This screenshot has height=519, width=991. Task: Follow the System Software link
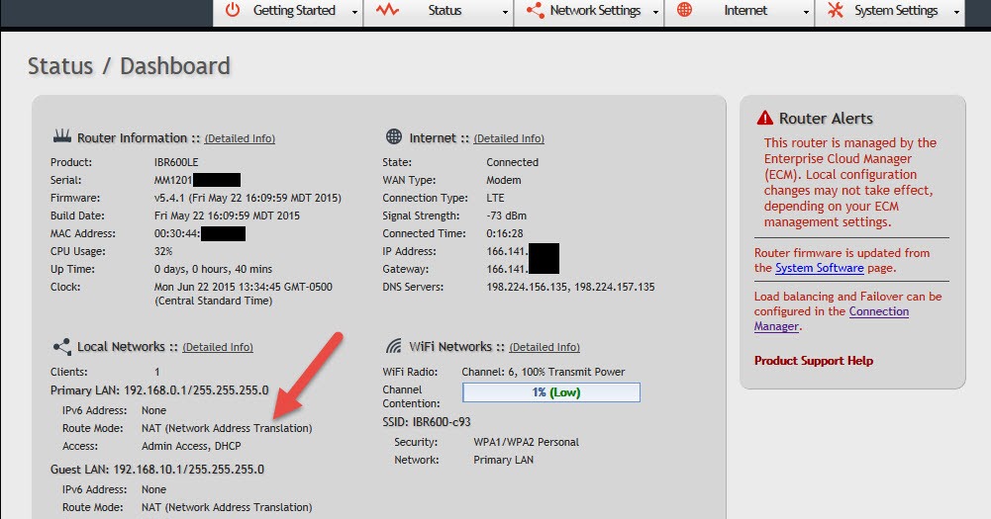pos(819,268)
